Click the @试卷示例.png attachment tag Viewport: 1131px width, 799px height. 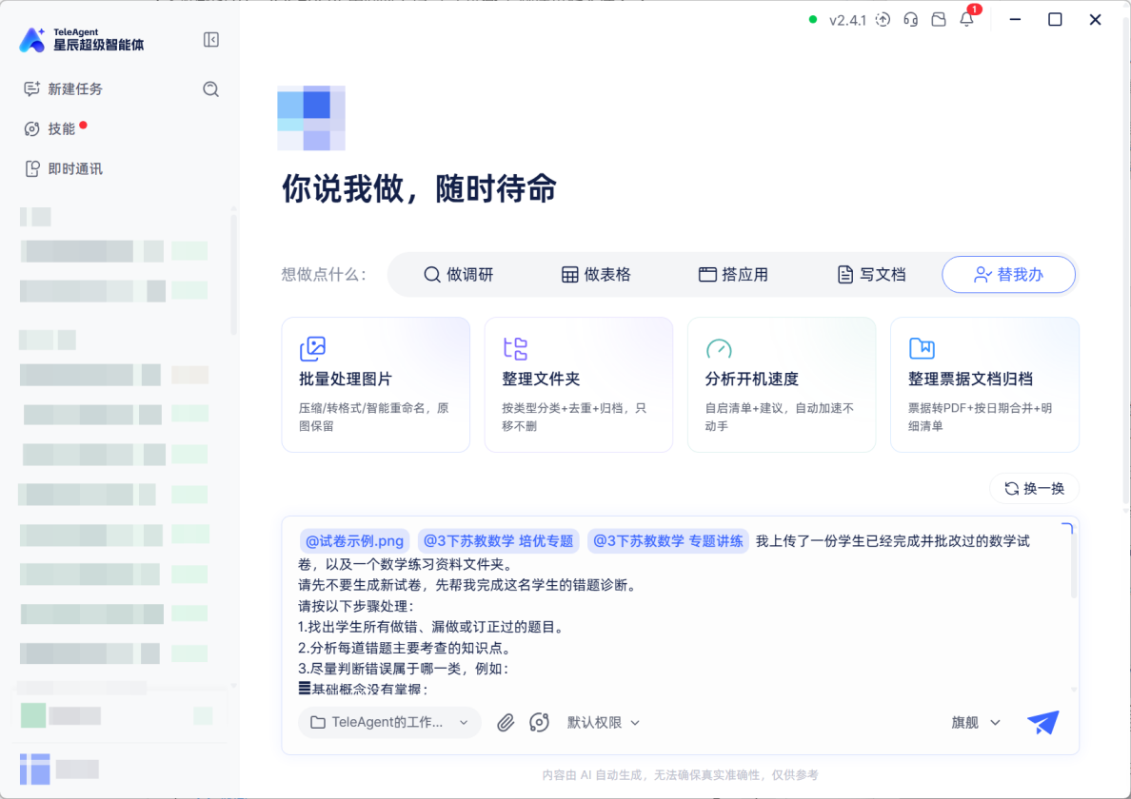point(354,541)
